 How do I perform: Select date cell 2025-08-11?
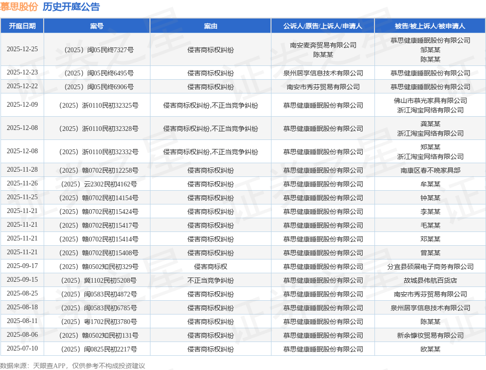click(22, 320)
